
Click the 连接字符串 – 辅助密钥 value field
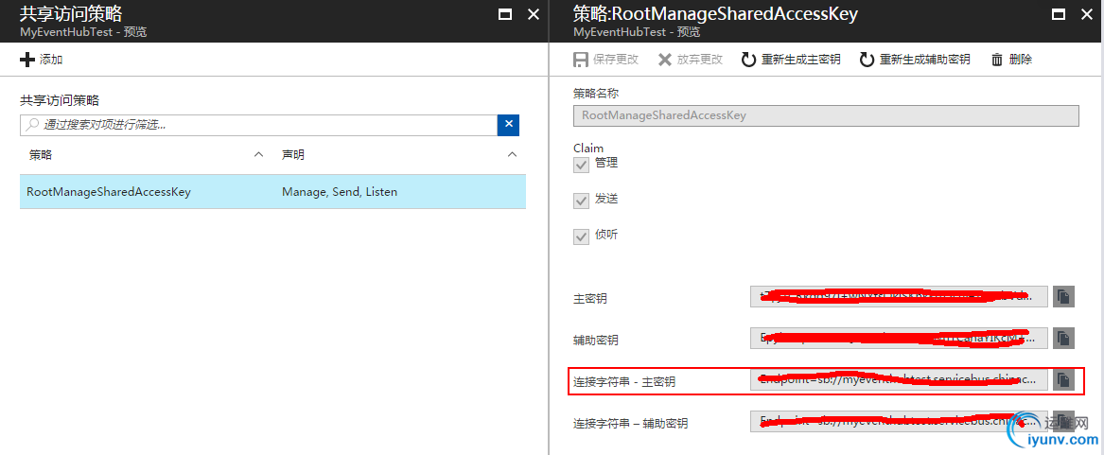[x=899, y=422]
